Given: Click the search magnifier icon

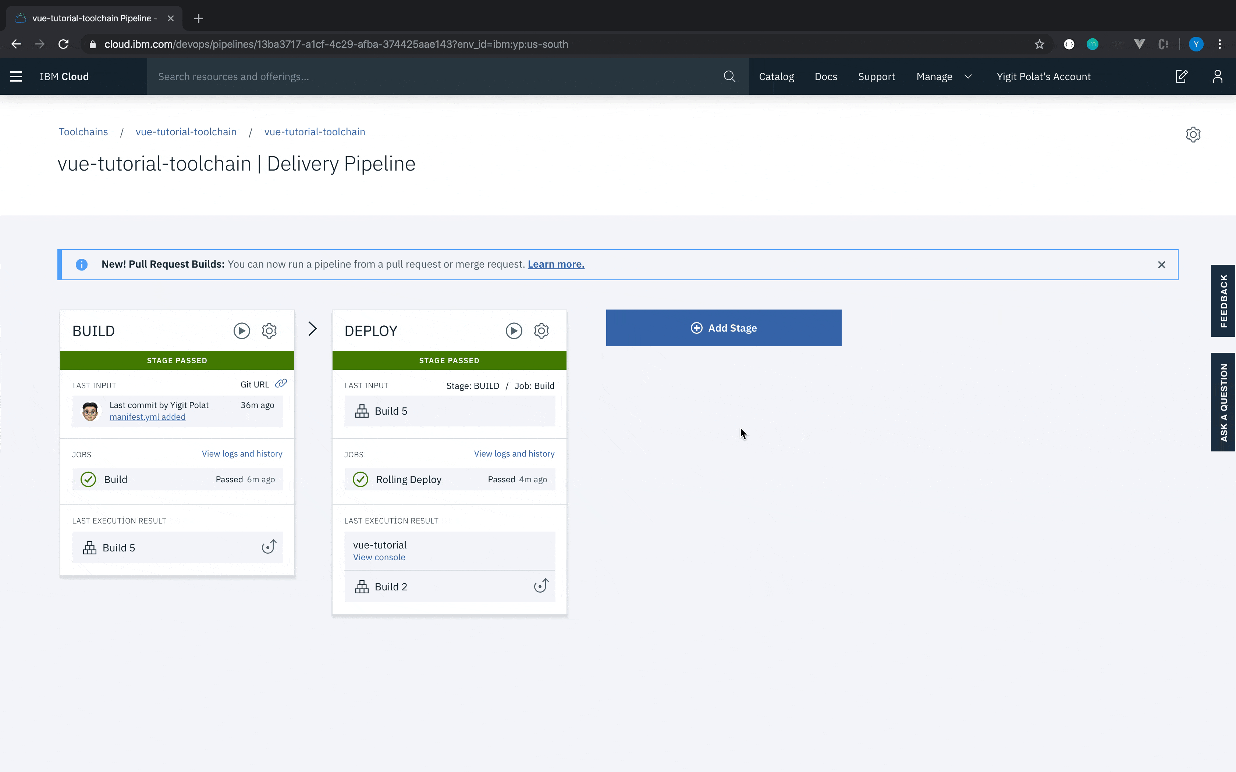Looking at the screenshot, I should tap(729, 76).
